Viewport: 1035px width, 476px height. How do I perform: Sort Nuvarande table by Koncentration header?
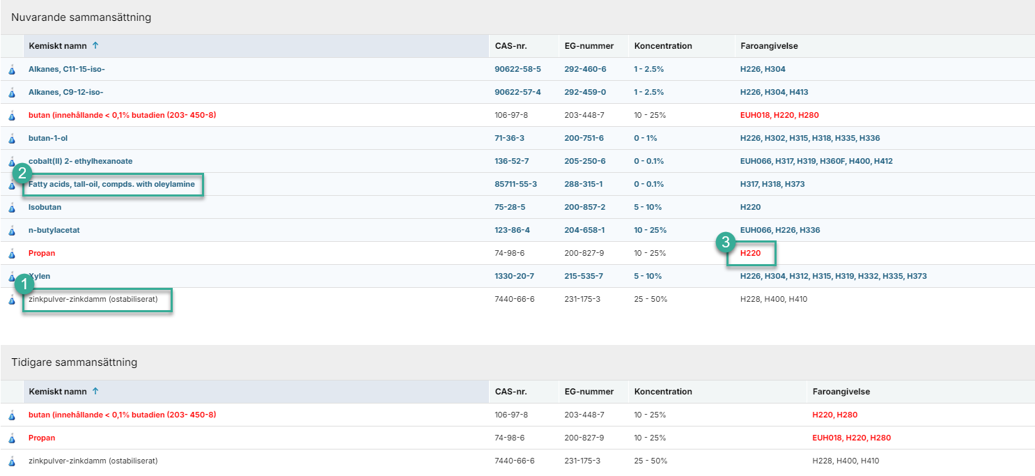(663, 46)
